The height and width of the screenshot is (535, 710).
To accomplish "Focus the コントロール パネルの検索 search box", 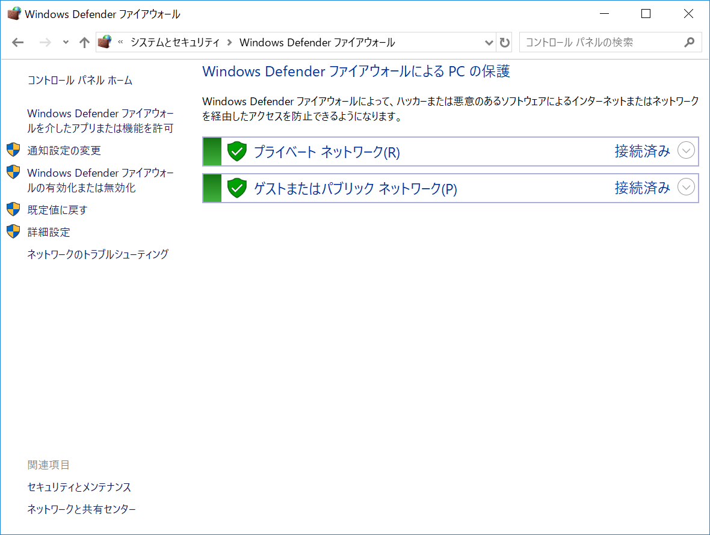I will 610,42.
